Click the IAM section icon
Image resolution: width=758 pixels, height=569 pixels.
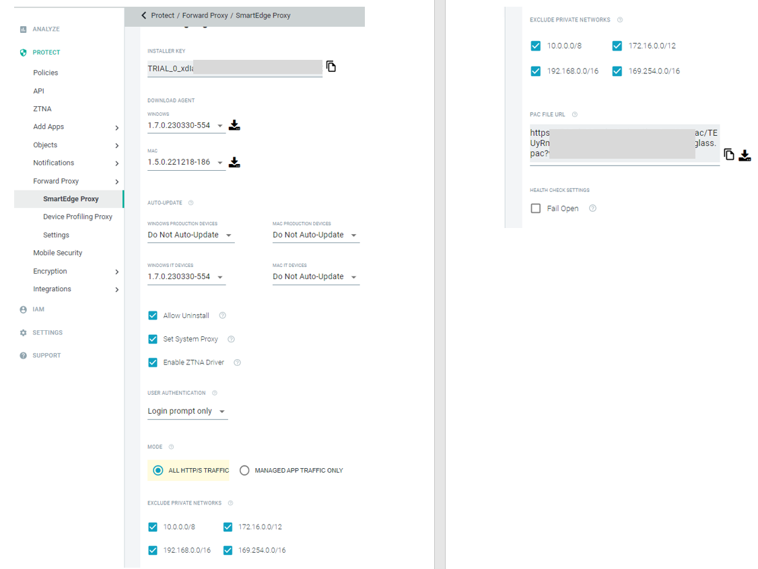(22, 309)
